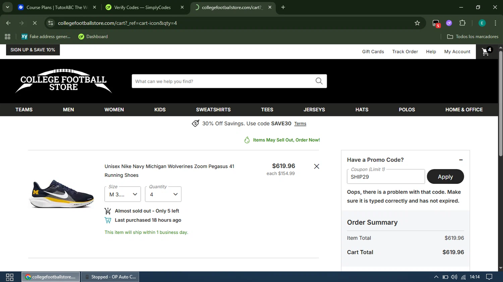Open a new browser tab
503x282 pixels.
pyautogui.click(x=283, y=7)
